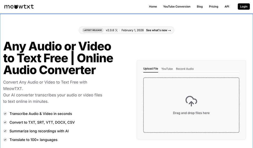Viewport: 253px width, 148px height.
Task: Navigate to the Blog
Action: tap(200, 7)
